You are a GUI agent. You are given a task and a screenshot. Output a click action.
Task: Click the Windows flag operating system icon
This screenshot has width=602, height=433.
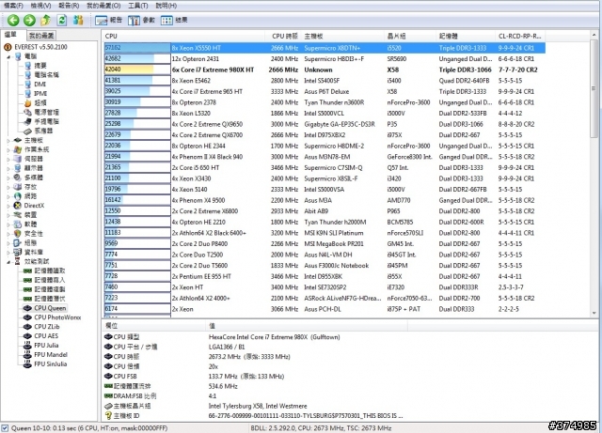pyautogui.click(x=18, y=149)
